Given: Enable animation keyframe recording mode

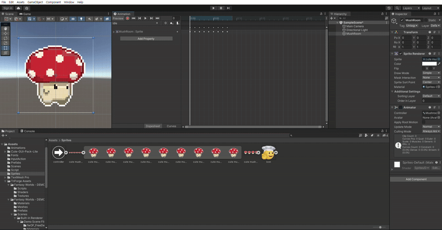Looking at the screenshot, I should pos(128,18).
